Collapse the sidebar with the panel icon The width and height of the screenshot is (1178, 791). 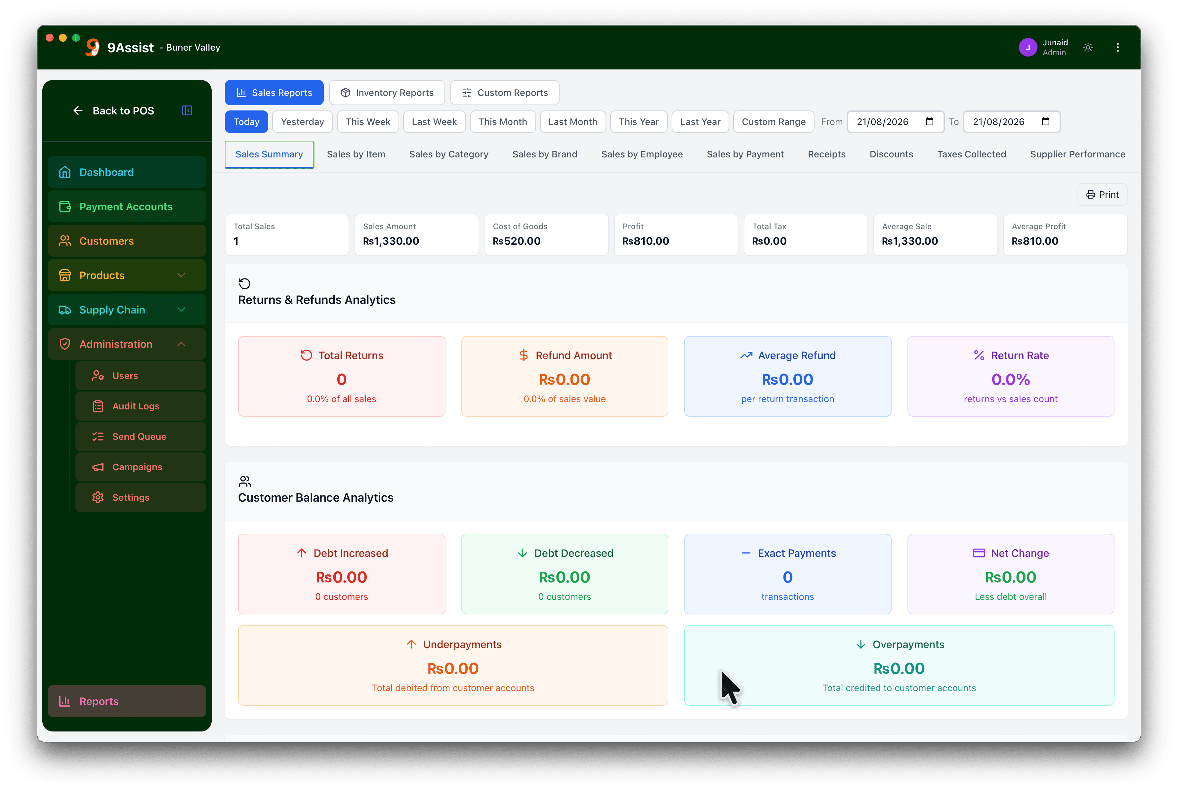(187, 110)
